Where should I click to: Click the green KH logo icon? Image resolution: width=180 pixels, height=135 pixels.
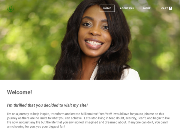[10, 8]
